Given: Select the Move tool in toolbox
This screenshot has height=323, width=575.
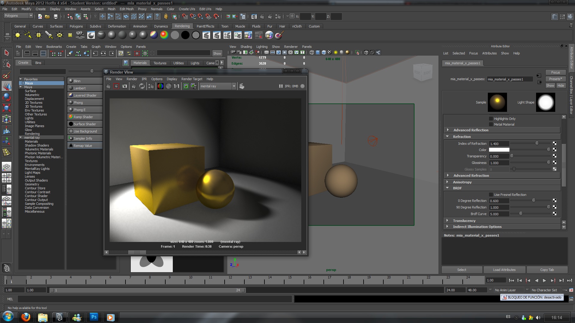Looking at the screenshot, I should click(7, 86).
